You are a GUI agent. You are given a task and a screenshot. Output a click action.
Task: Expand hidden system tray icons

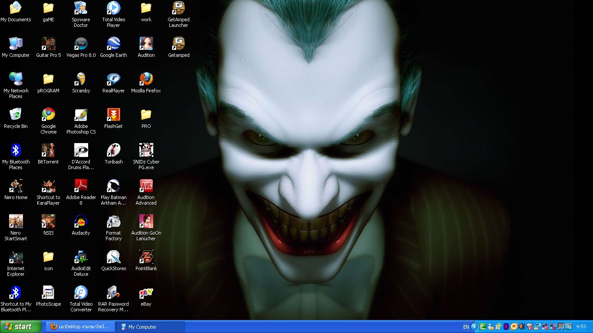(474, 326)
